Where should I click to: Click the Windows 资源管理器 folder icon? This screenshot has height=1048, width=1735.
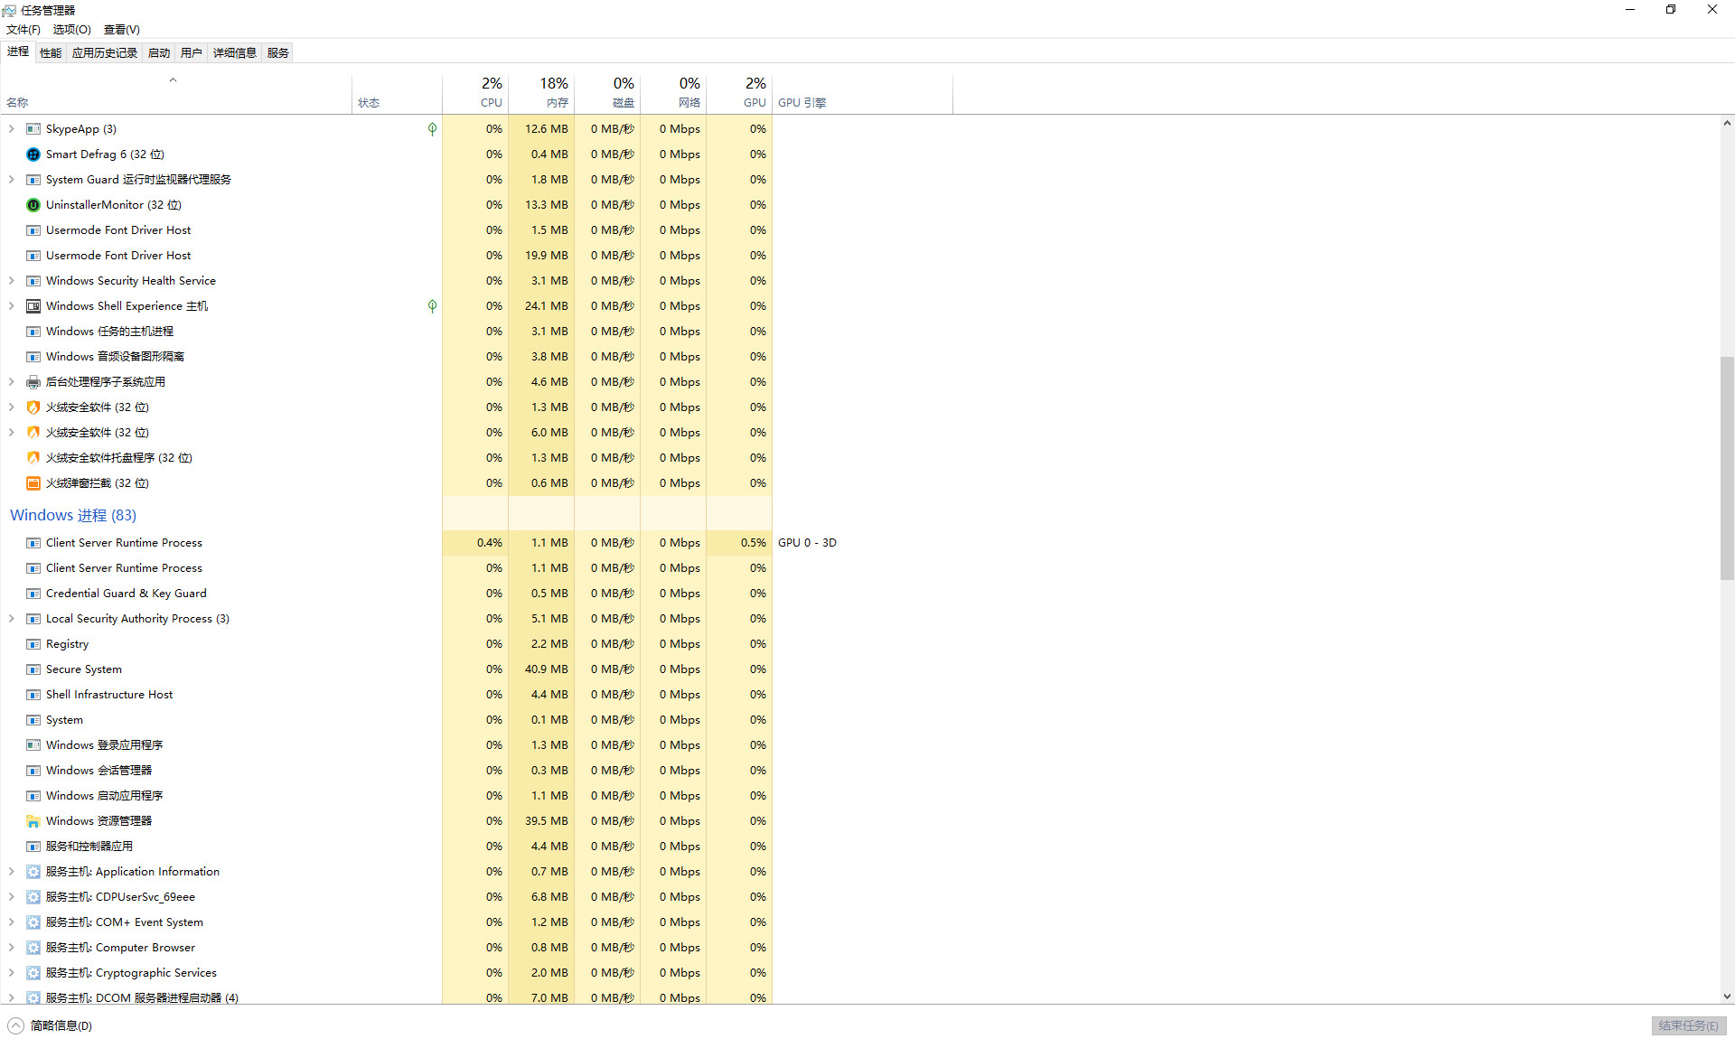coord(33,821)
